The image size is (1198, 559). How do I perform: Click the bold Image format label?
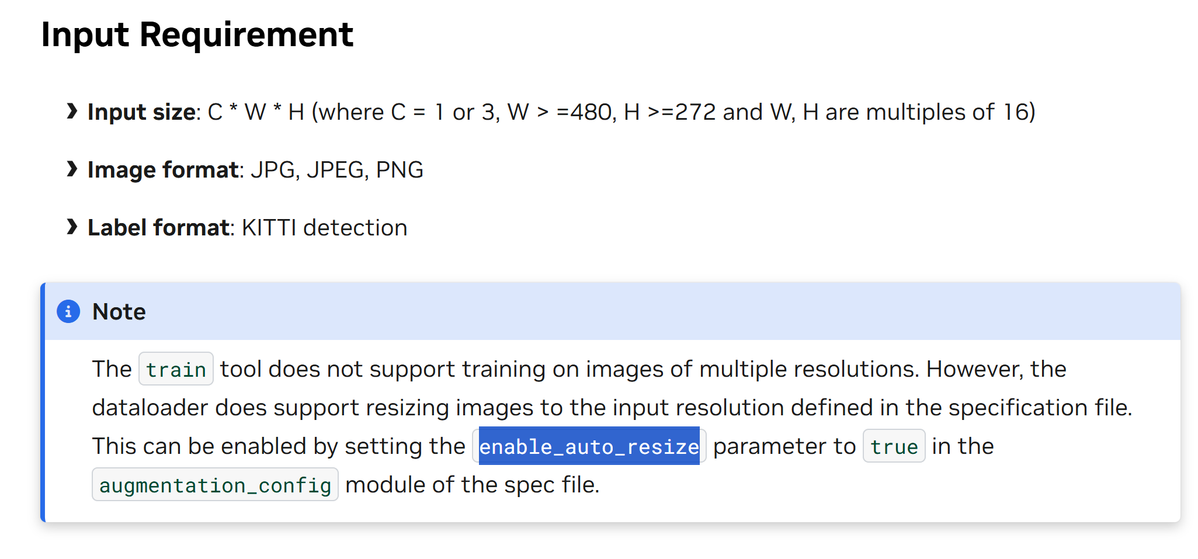(163, 169)
